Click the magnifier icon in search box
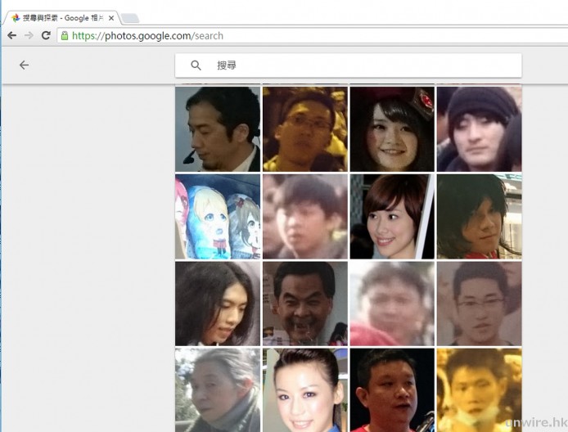Viewport: 568px width, 432px height. [196, 65]
